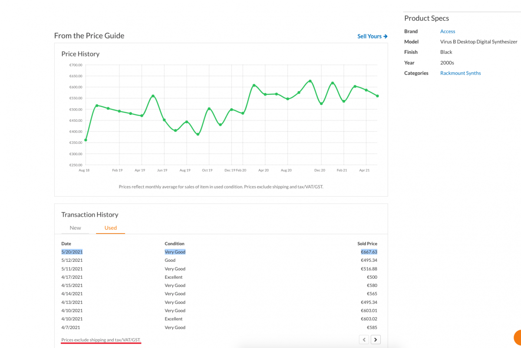Click the highest peak point near Dec 20
This screenshot has height=348, width=521.
310,81
